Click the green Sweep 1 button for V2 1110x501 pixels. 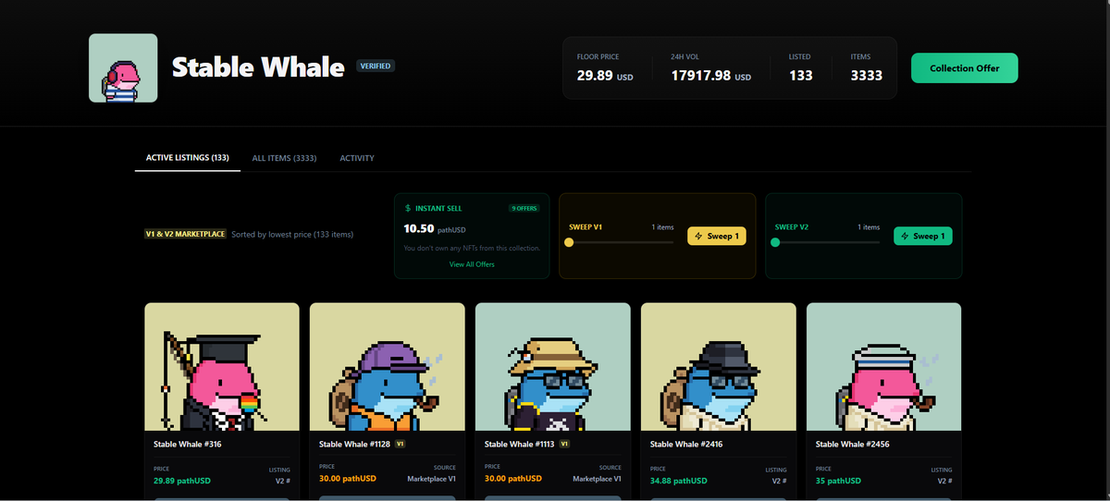click(923, 236)
